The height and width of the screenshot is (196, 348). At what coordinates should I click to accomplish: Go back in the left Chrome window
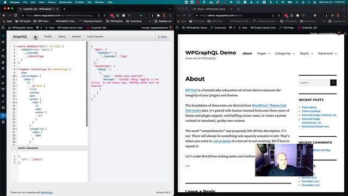coord(4,16)
